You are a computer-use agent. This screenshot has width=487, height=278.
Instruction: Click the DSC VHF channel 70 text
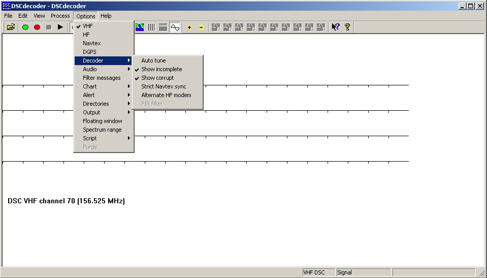66,201
